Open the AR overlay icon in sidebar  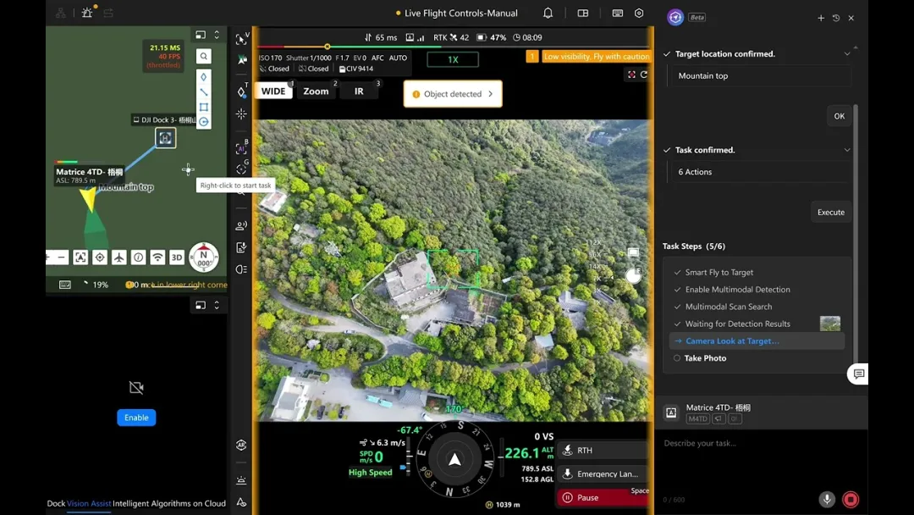[241, 445]
